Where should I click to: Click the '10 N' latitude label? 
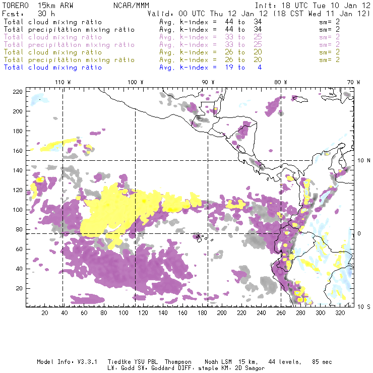[x=364, y=161]
